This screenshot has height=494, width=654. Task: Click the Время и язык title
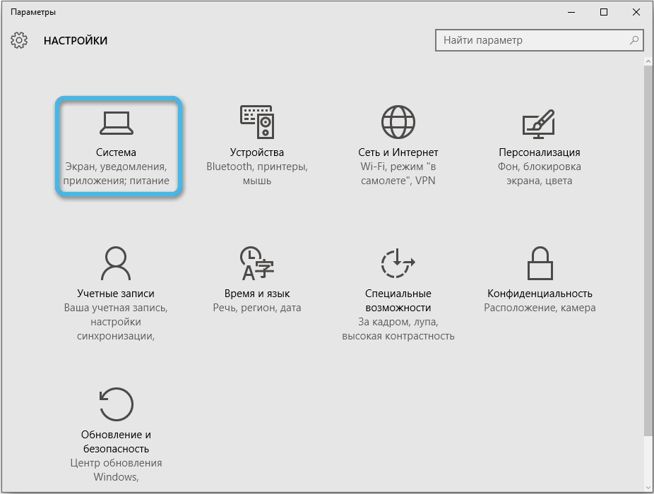[x=257, y=294]
